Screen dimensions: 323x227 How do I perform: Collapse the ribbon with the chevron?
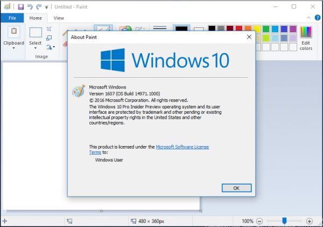click(308, 18)
